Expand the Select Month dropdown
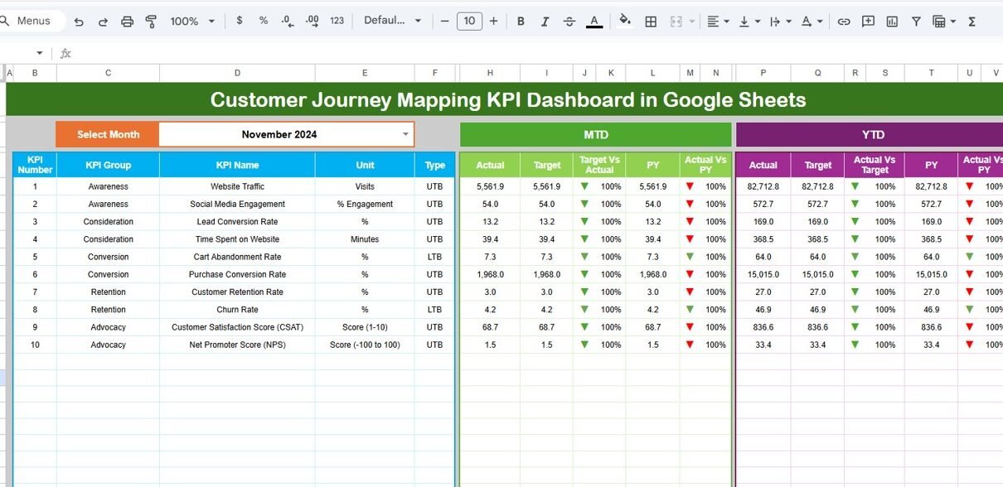The height and width of the screenshot is (487, 1003). click(x=405, y=134)
